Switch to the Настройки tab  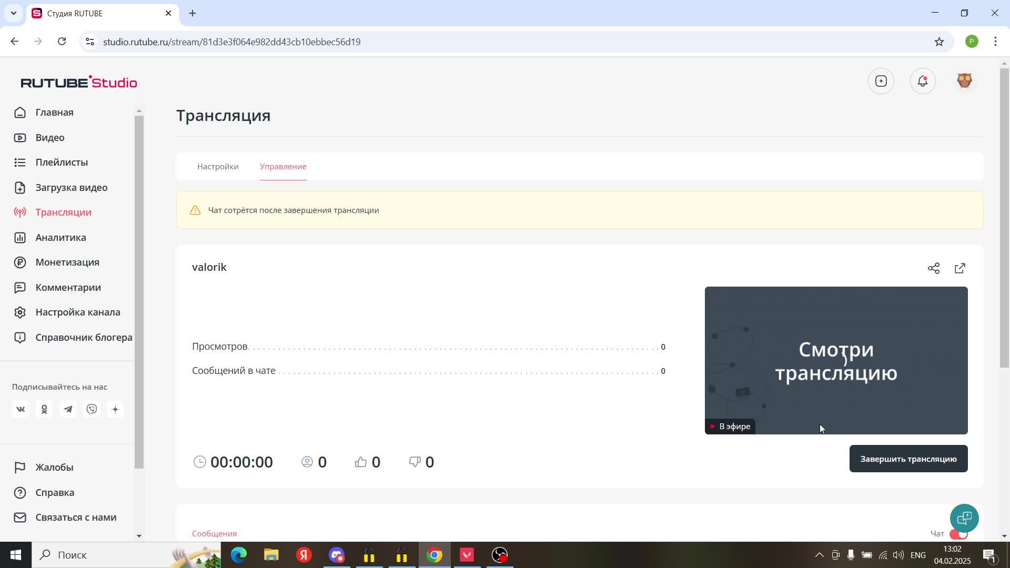(218, 166)
